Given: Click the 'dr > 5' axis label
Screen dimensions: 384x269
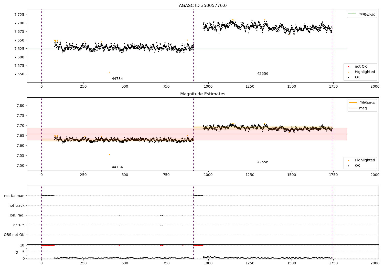Looking at the screenshot, I should [19, 225].
